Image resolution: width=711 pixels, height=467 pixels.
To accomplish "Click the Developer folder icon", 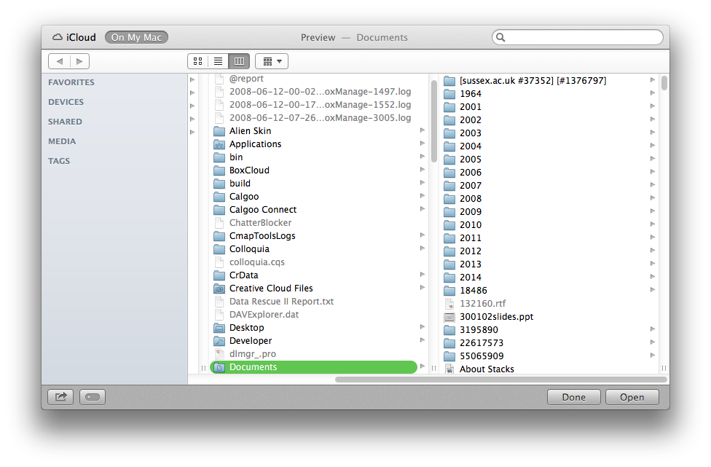I will point(219,341).
